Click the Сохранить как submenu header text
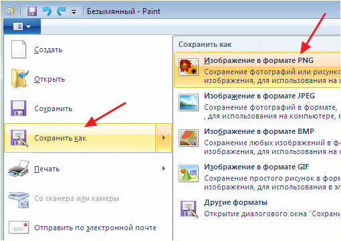The image size is (341, 241). point(205,44)
